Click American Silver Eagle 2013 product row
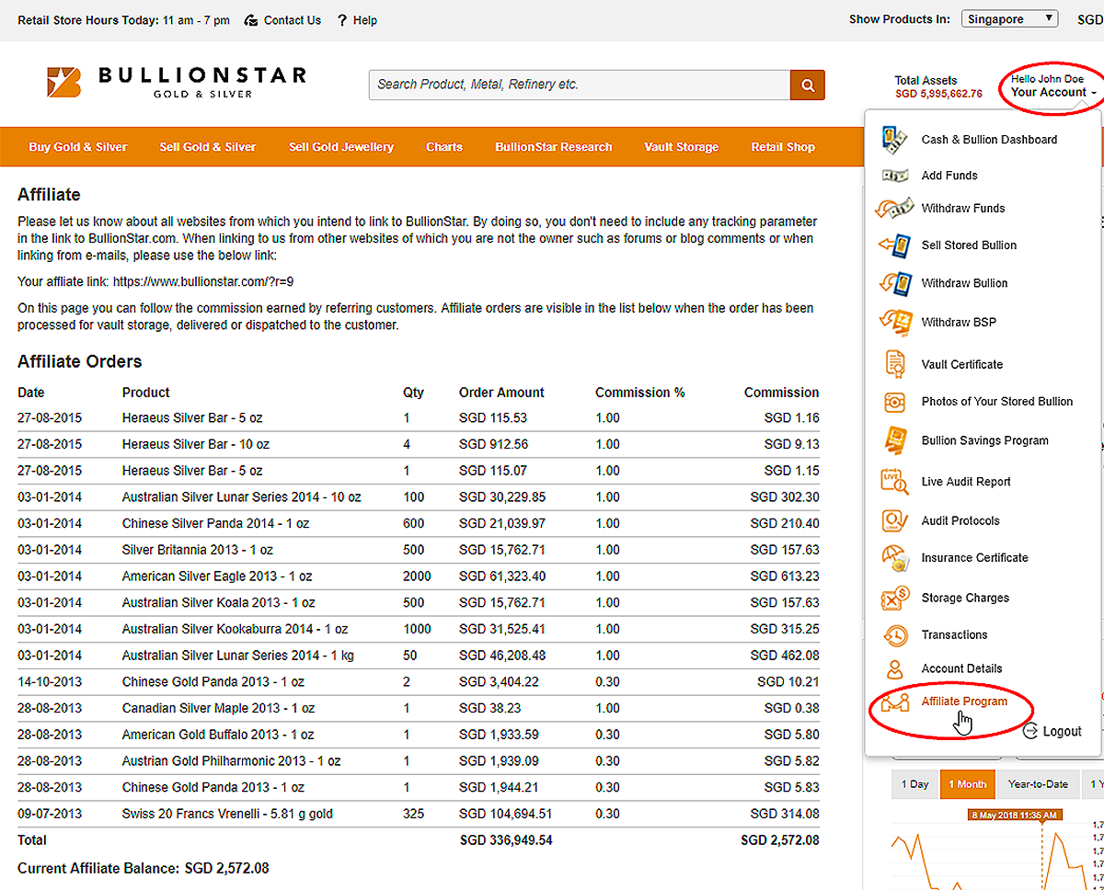The width and height of the screenshot is (1104, 890). tap(418, 576)
